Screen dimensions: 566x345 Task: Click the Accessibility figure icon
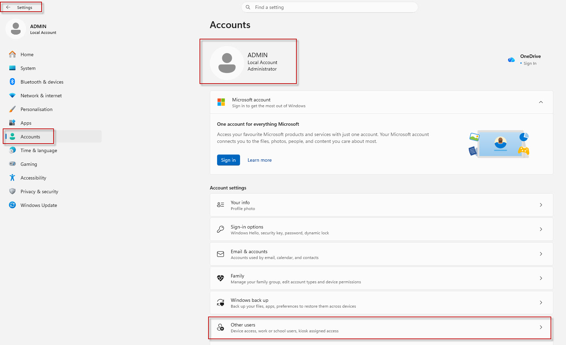12,177
